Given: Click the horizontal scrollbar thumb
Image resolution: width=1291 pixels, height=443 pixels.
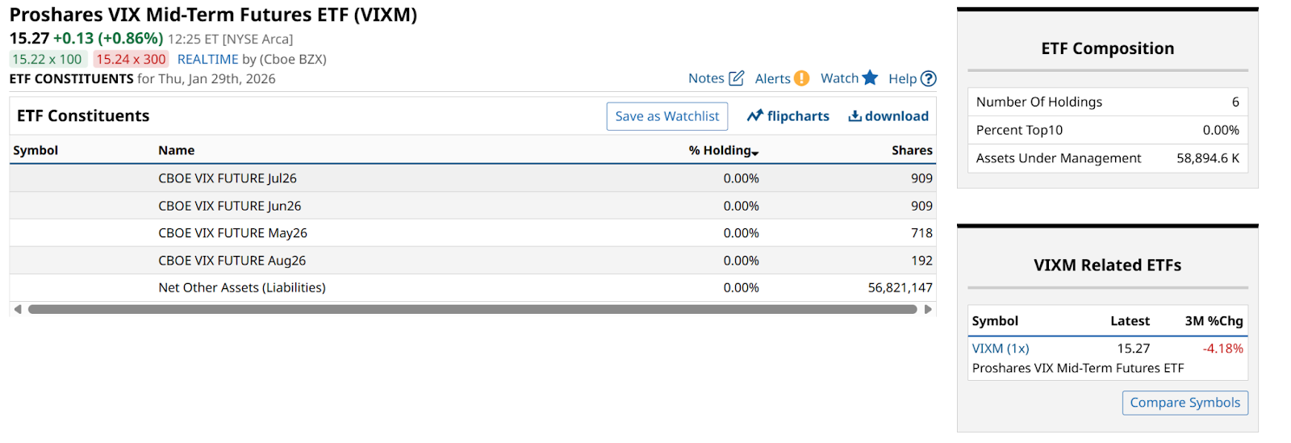Looking at the screenshot, I should tap(473, 309).
